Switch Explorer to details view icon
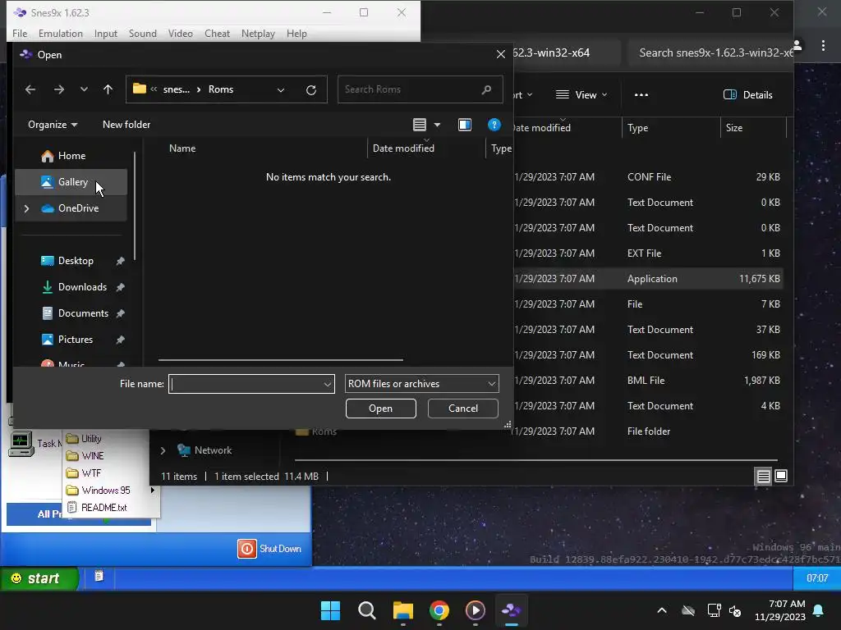The width and height of the screenshot is (841, 630). (763, 476)
